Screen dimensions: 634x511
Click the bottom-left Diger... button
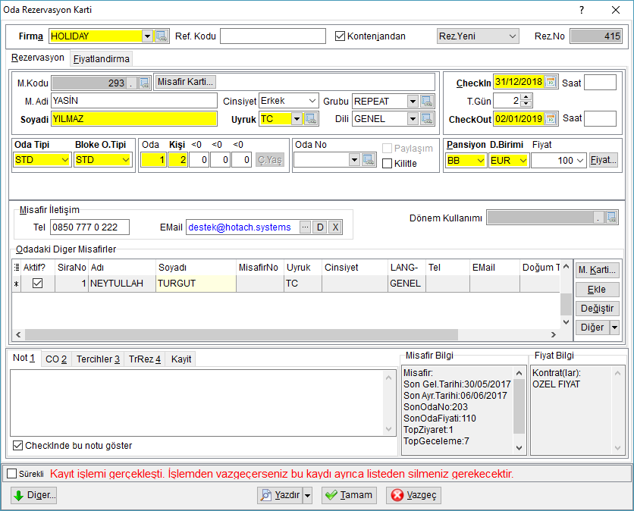click(34, 495)
